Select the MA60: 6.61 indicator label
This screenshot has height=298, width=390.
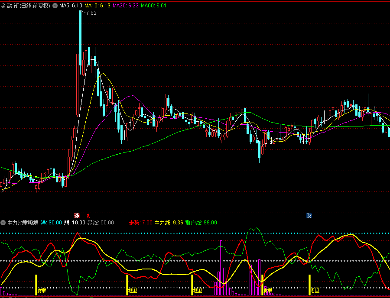153,6
